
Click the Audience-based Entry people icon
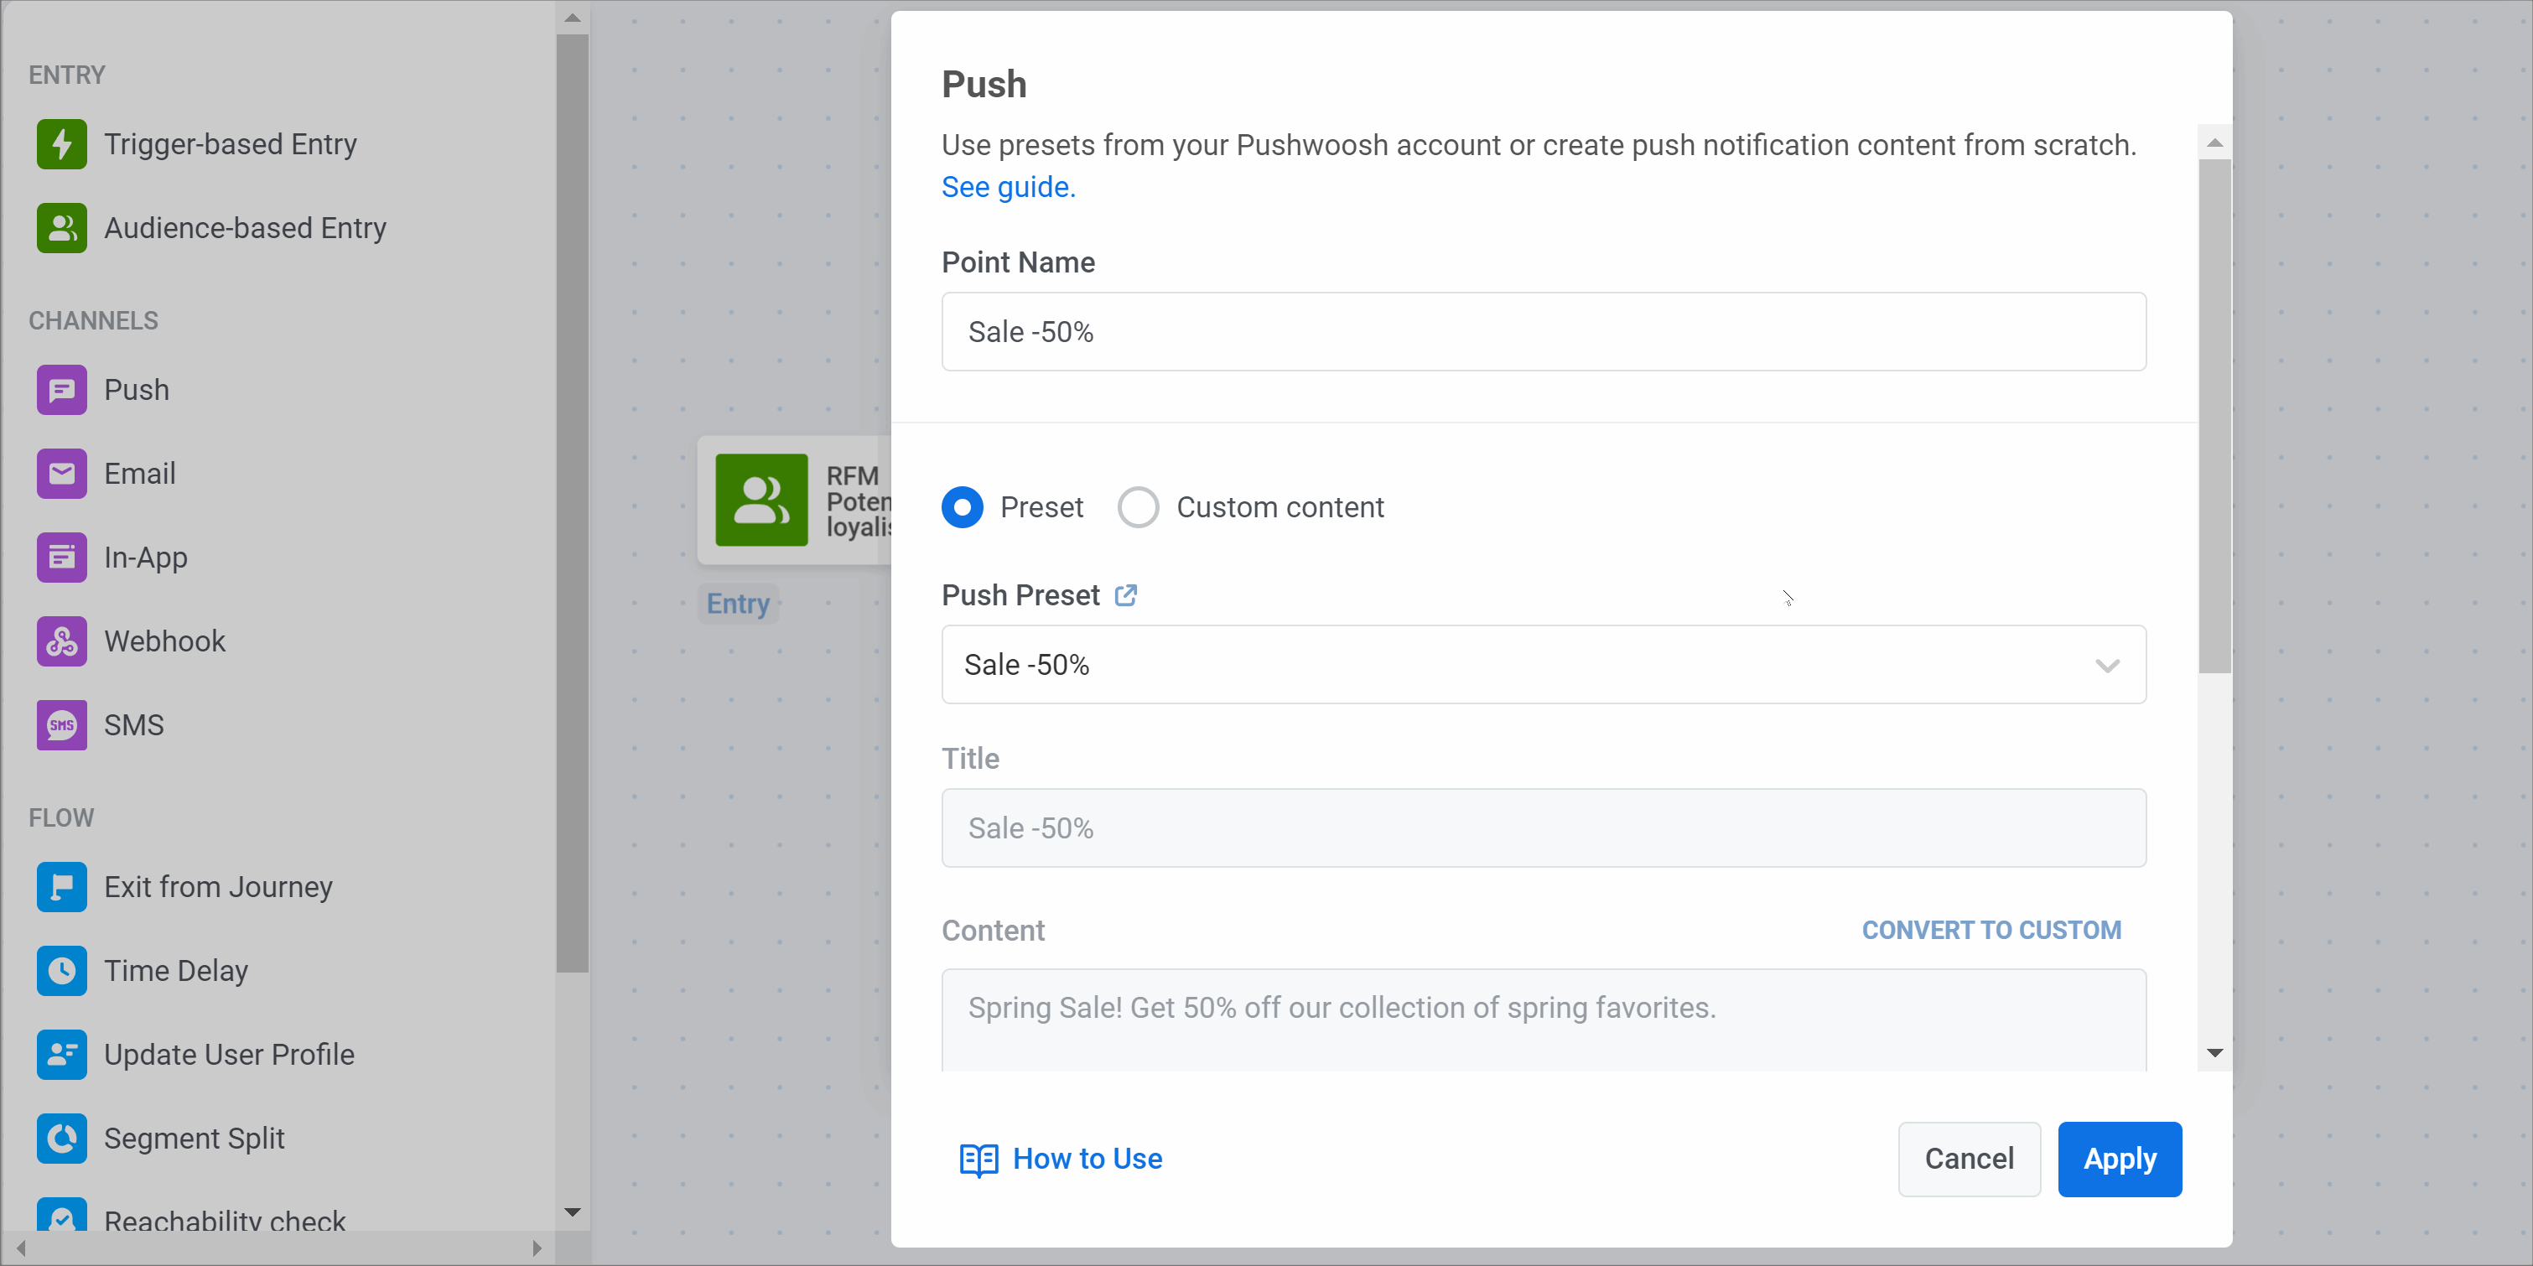click(61, 228)
